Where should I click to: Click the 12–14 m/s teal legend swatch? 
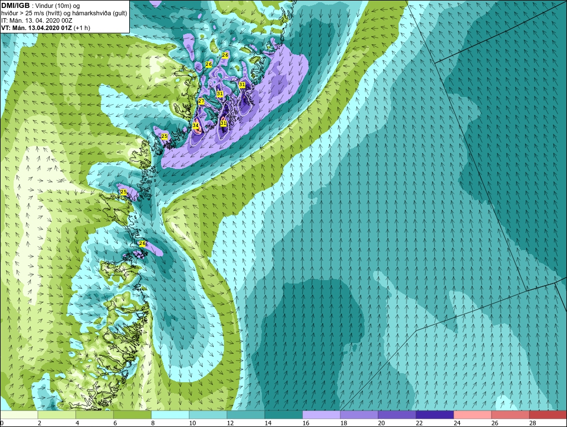pos(246,415)
